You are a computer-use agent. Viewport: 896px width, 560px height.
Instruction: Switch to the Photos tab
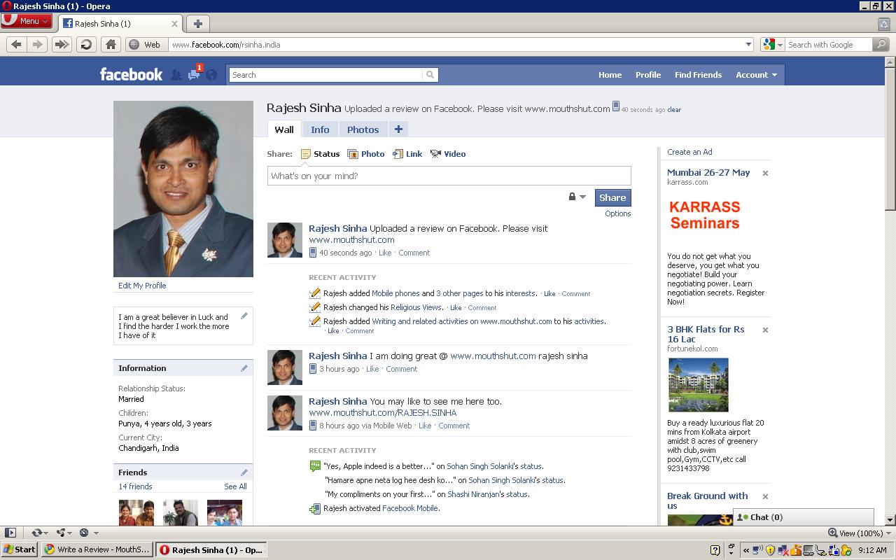[363, 129]
